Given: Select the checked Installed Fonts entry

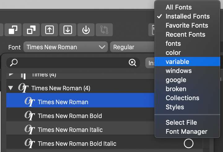Looking at the screenshot, I should click(x=188, y=16).
